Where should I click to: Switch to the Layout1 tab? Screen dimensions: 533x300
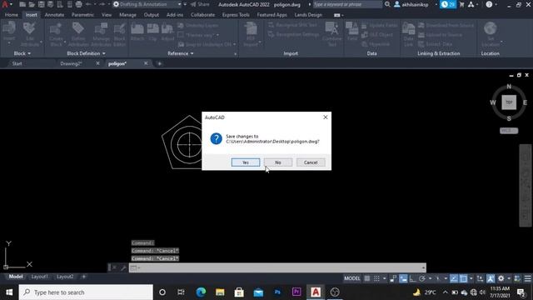[40, 277]
